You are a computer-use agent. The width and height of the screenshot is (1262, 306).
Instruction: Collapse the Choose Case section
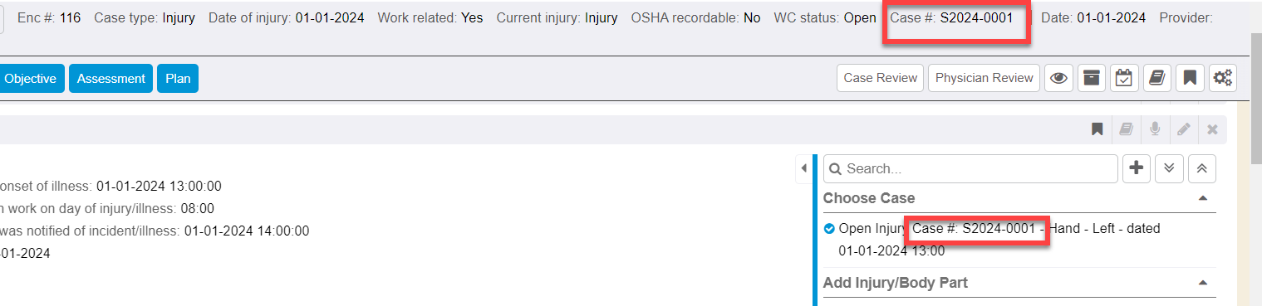[x=1202, y=199]
